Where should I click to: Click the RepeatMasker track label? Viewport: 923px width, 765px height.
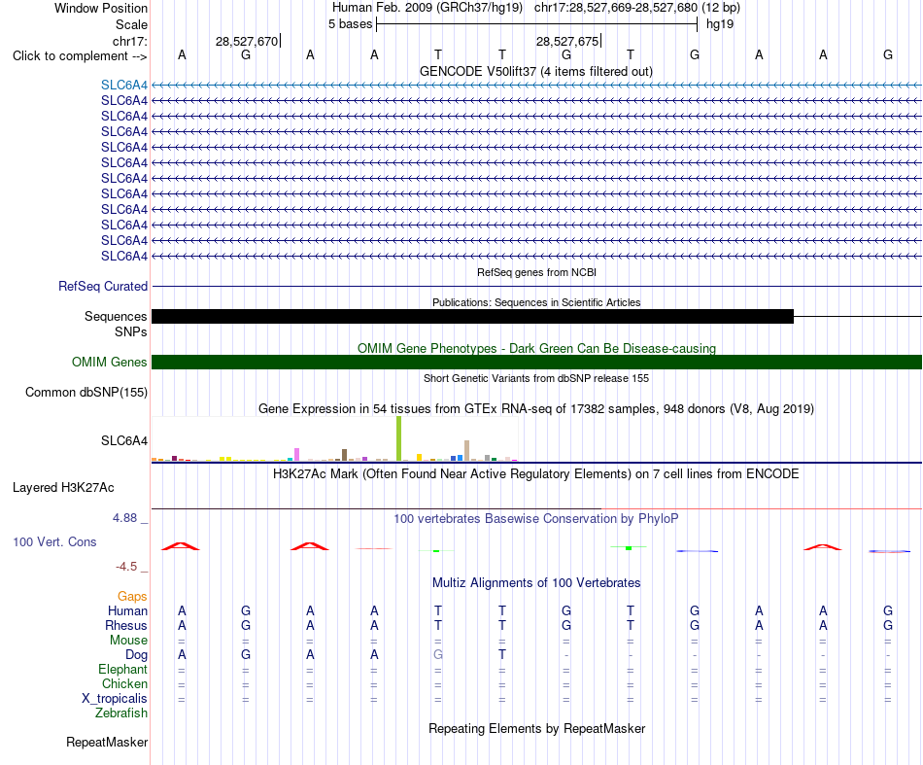tap(107, 743)
